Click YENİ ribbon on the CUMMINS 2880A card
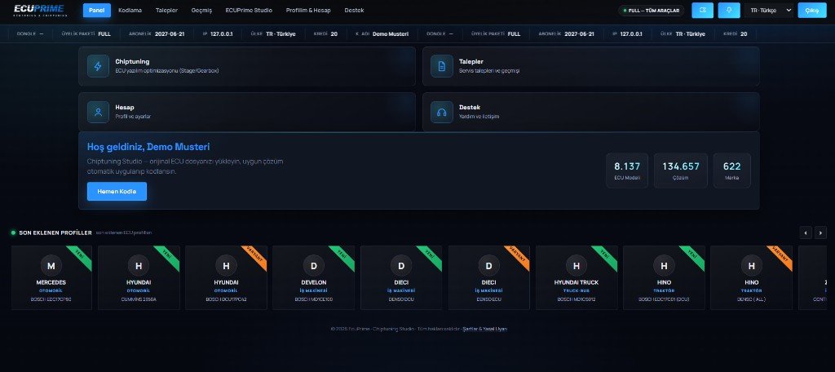The image size is (835, 372). 168,256
